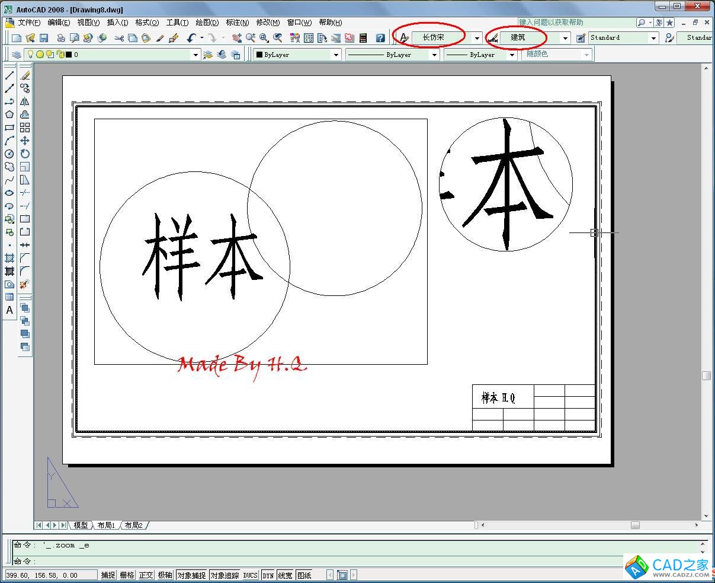The image size is (715, 583).
Task: Switch to the 布局2 layout tab
Action: click(133, 525)
